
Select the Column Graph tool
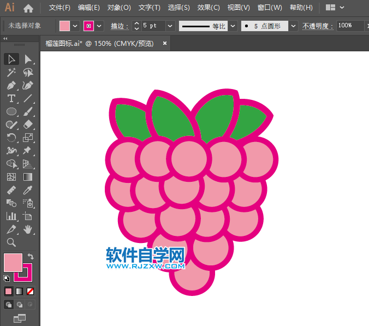pyautogui.click(x=11, y=216)
